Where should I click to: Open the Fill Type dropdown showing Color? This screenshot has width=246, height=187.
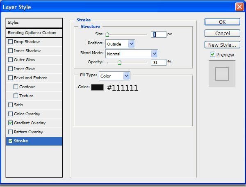(x=114, y=76)
